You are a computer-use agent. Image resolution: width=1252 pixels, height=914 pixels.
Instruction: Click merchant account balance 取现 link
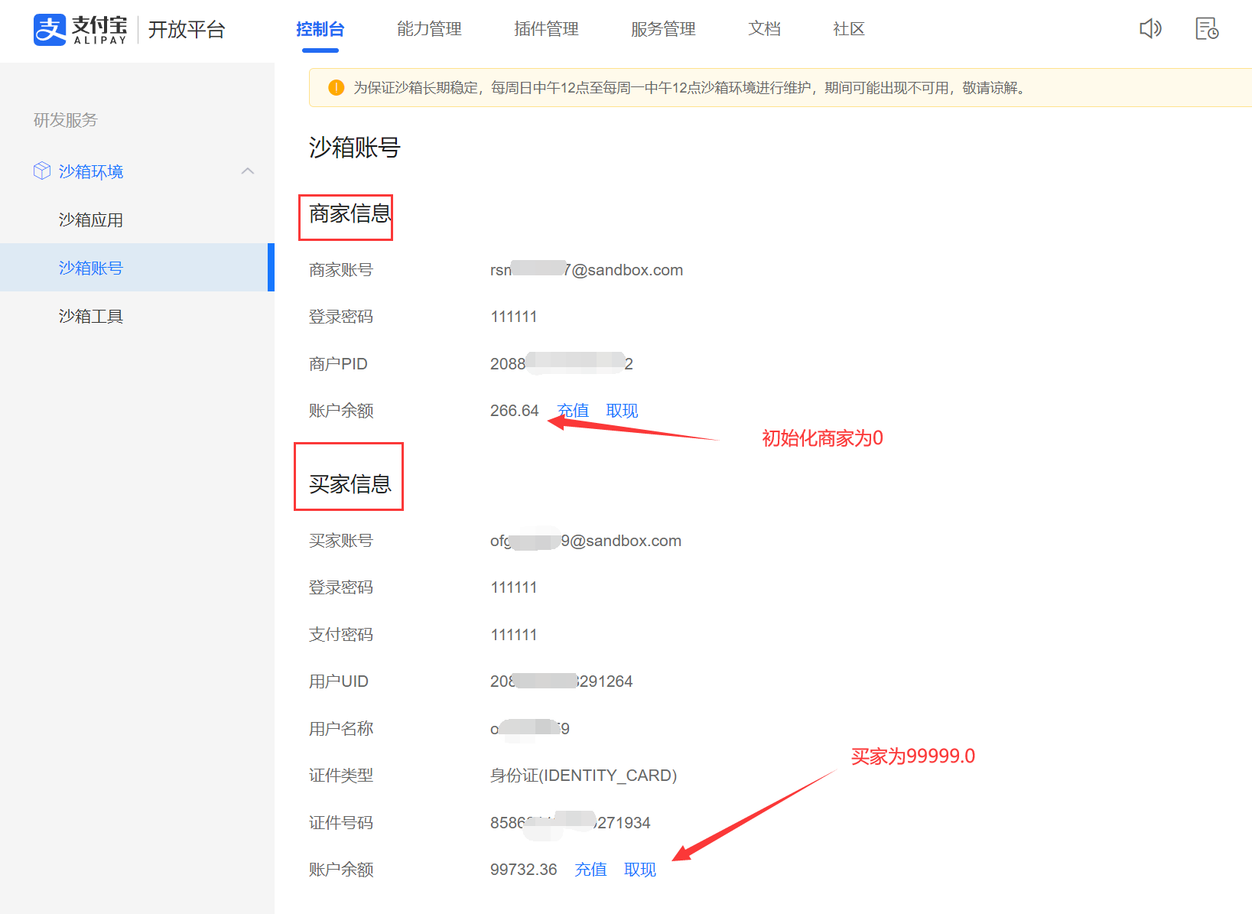click(622, 411)
